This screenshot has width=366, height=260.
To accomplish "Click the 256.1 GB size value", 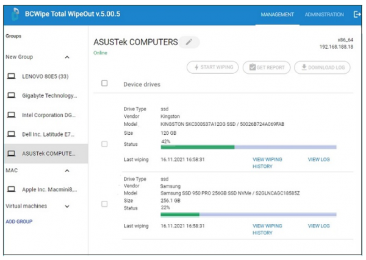I will [x=170, y=201].
